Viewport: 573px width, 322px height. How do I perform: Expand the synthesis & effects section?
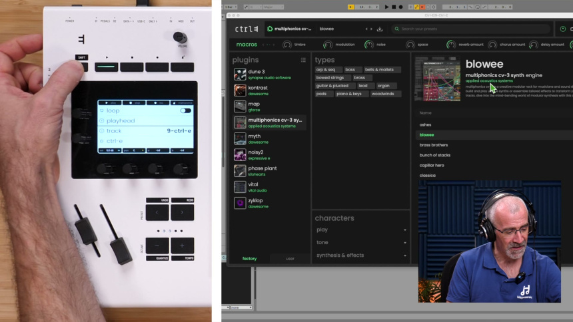click(x=361, y=255)
